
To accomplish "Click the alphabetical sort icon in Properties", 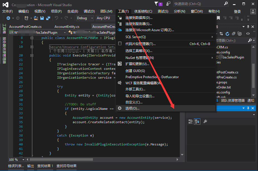I will click(x=197, y=122).
